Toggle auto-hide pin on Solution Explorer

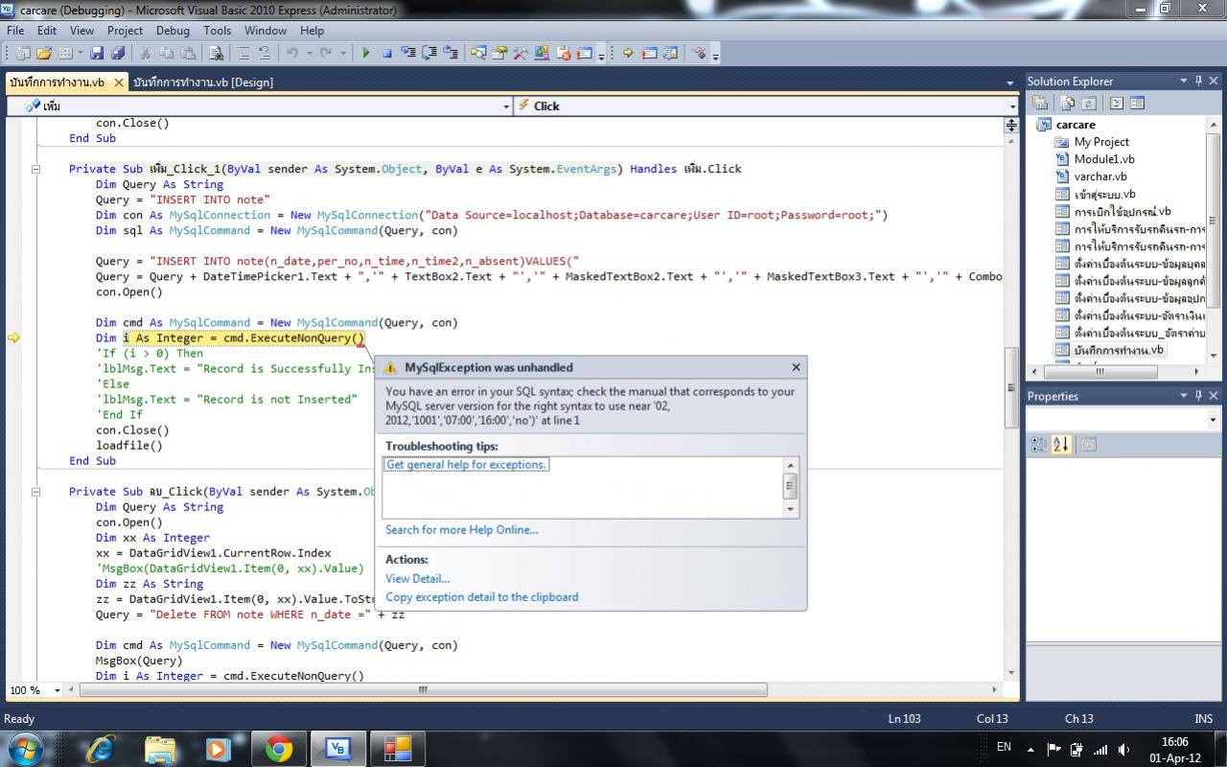click(x=1197, y=81)
